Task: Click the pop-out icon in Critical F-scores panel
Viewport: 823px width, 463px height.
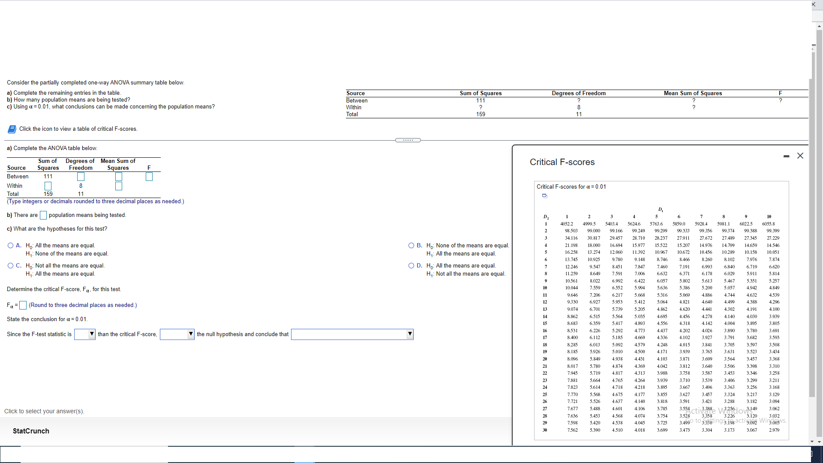Action: tap(545, 196)
